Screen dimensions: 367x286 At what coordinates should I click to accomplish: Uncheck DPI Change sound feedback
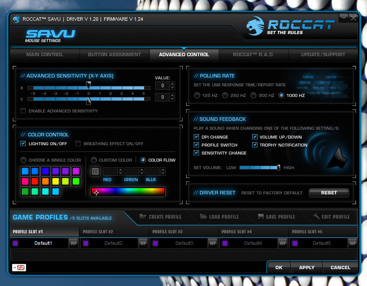point(196,137)
